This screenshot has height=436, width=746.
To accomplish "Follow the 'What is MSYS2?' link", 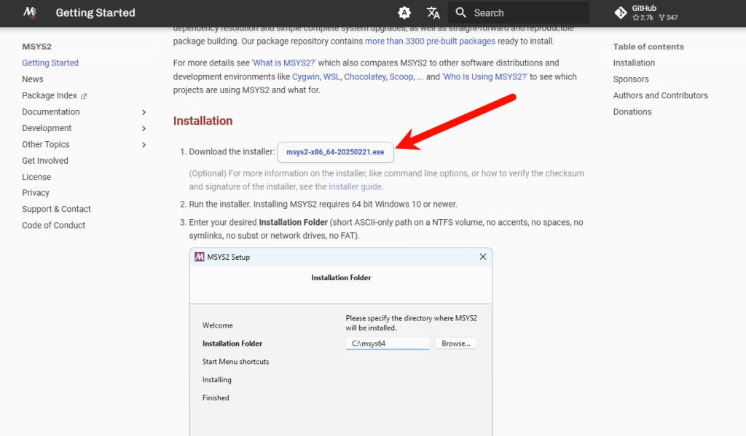I will (284, 63).
